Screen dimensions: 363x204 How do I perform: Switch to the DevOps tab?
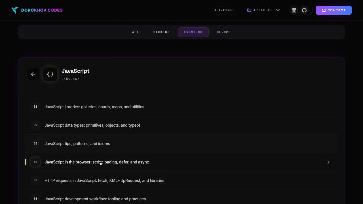(224, 32)
